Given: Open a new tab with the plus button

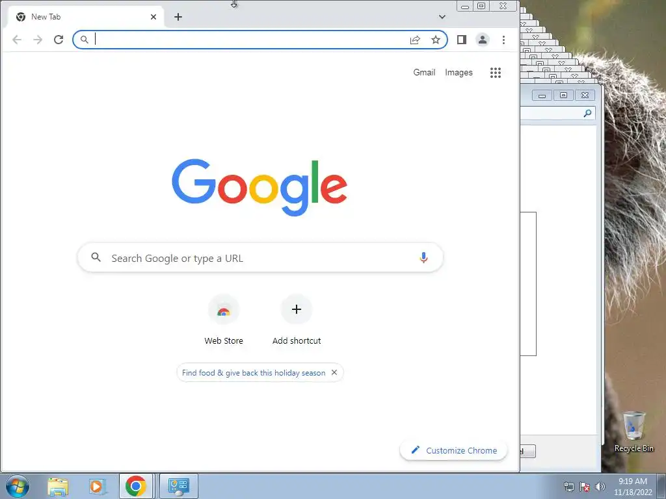Looking at the screenshot, I should point(178,17).
